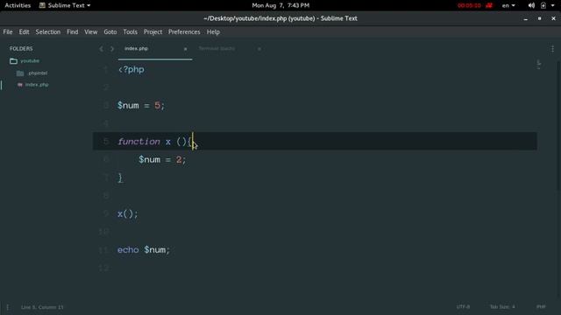Open the Find menu

(x=72, y=31)
